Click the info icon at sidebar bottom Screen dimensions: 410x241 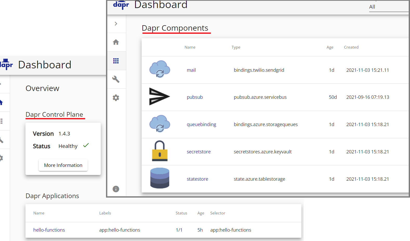click(x=116, y=189)
